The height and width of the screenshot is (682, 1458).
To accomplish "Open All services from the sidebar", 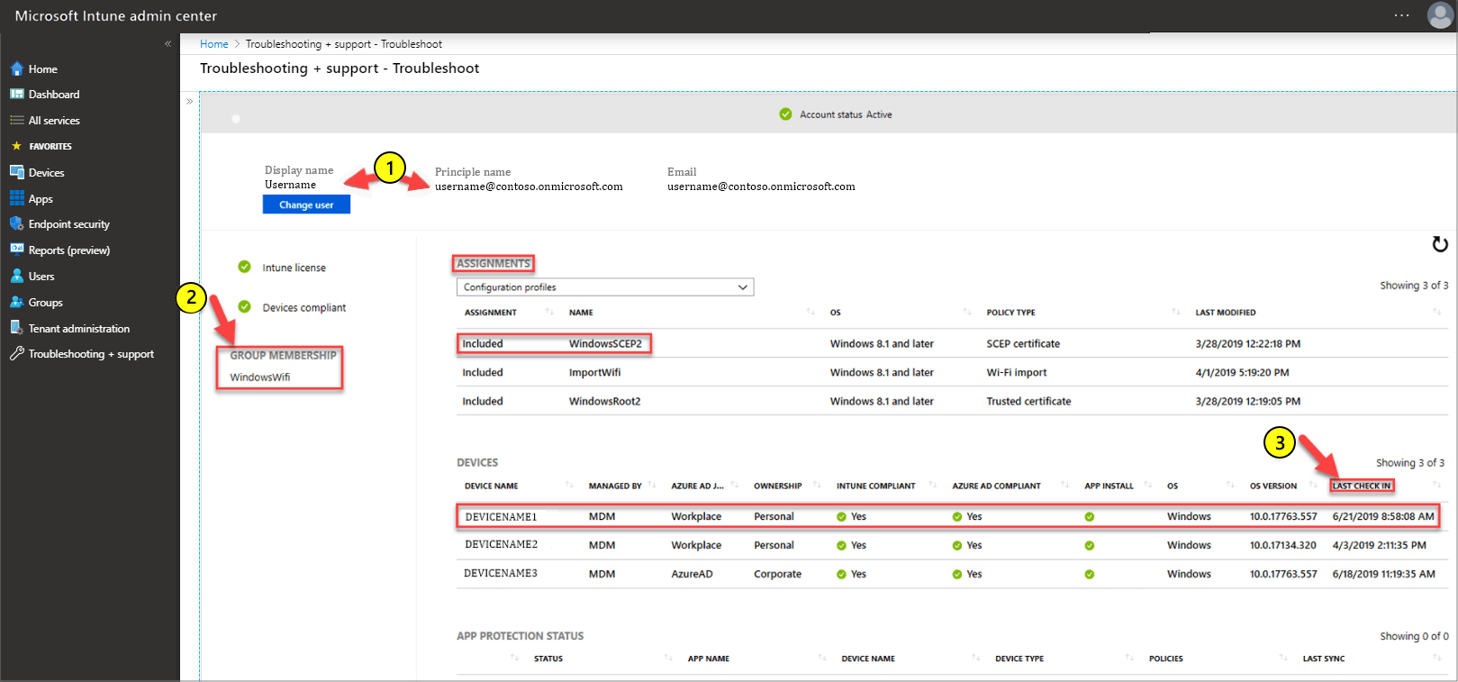I will pyautogui.click(x=54, y=121).
